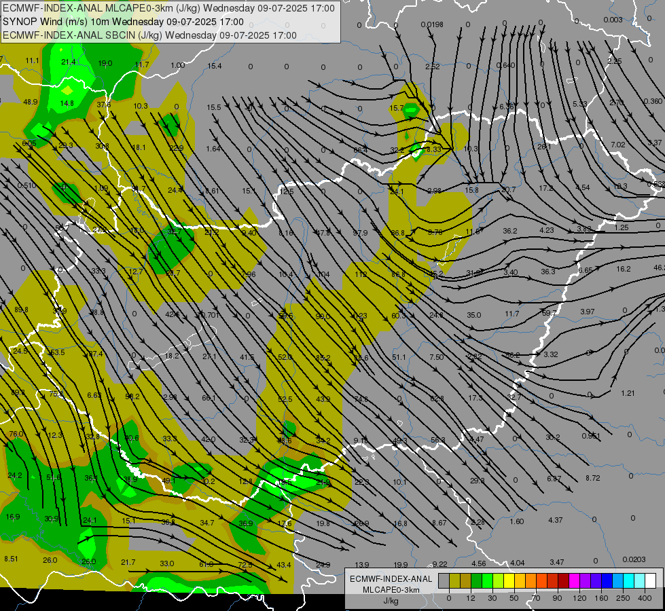The image size is (665, 611).
Task: Select the magenta legend swatch
Action: point(574,580)
